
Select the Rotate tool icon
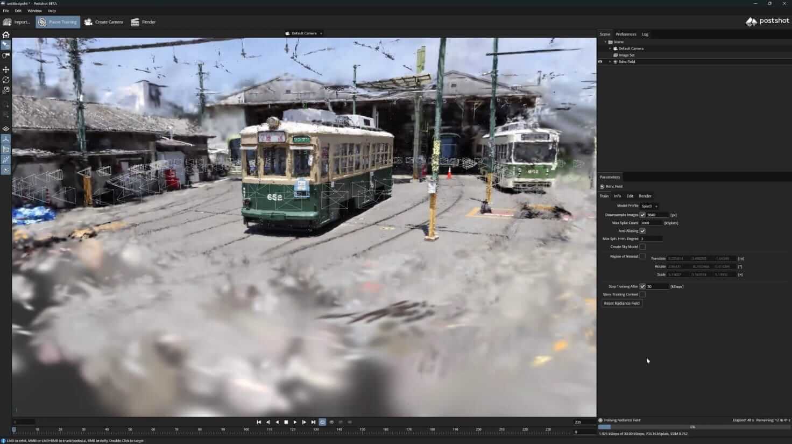point(6,80)
